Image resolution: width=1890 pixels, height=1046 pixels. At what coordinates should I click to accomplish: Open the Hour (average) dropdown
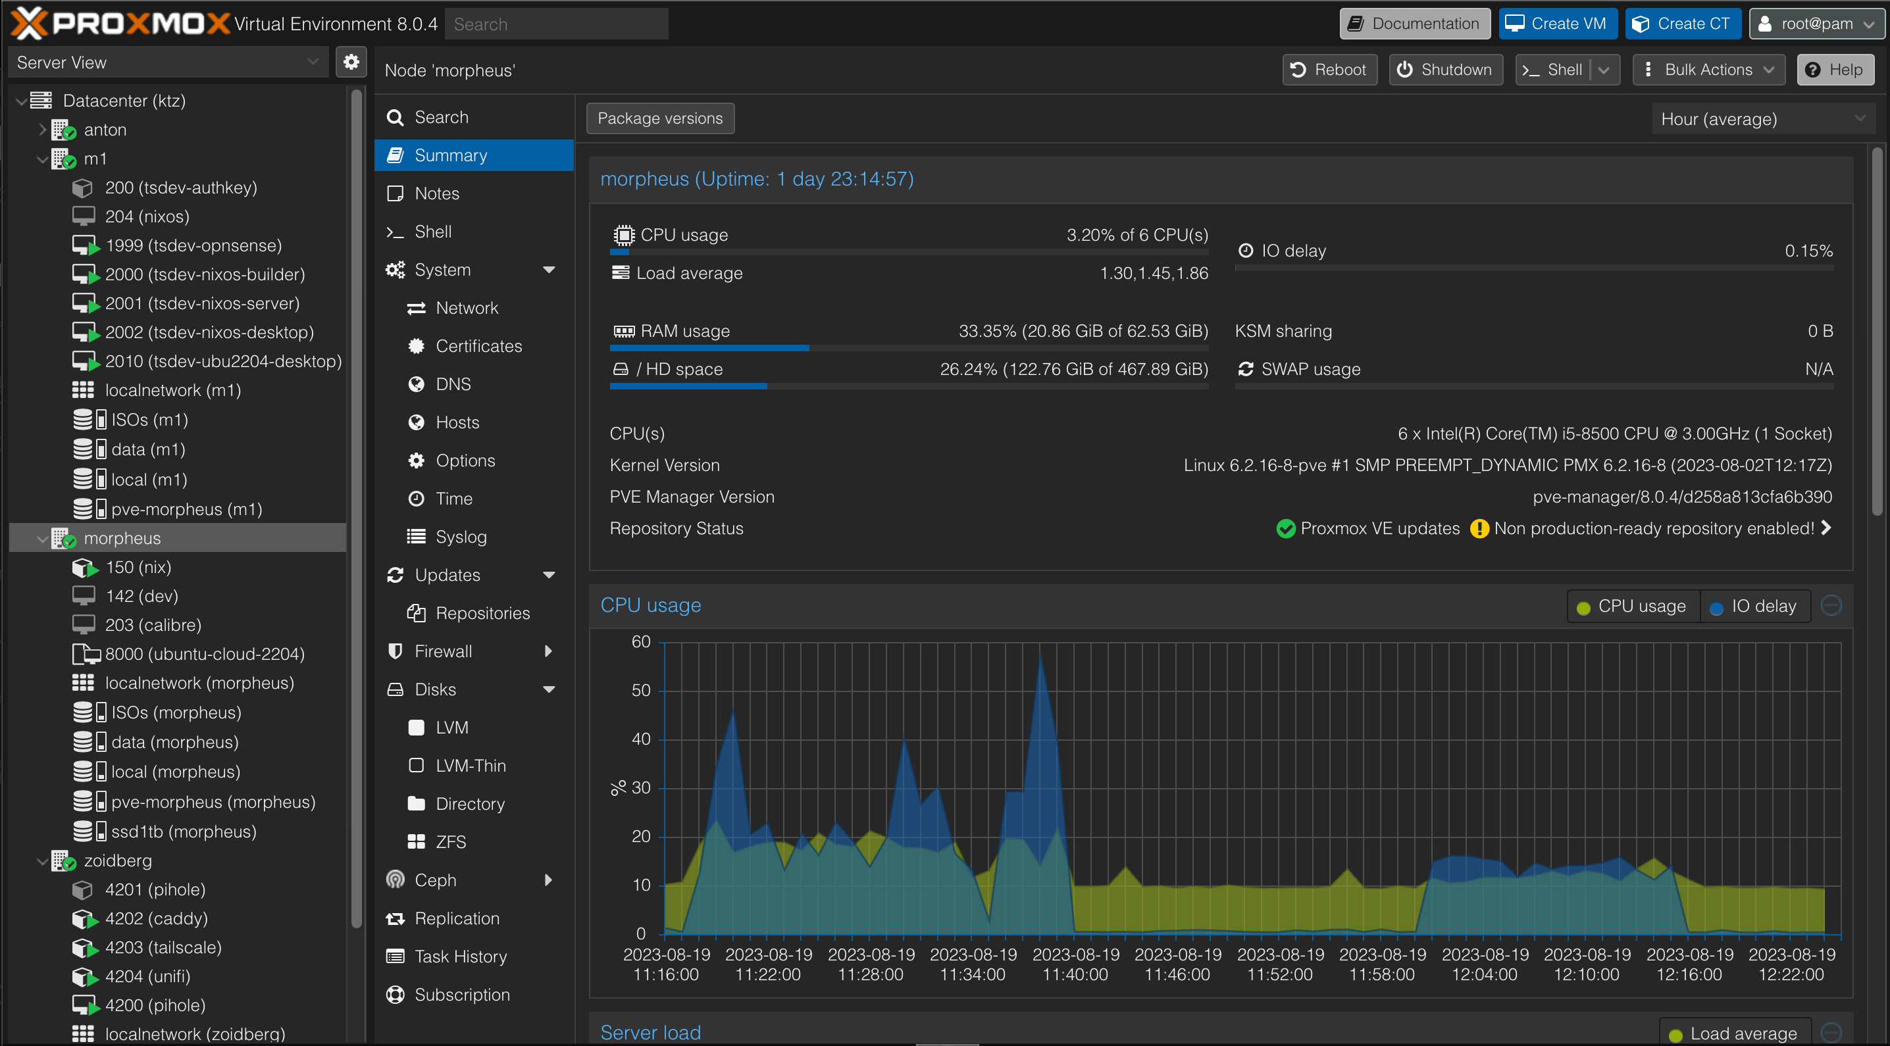(x=1762, y=118)
